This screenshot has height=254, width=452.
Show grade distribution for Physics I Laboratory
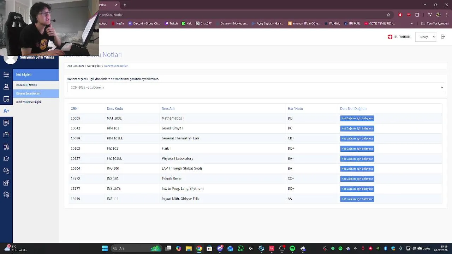[x=357, y=159]
